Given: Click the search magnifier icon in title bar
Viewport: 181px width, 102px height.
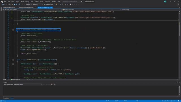Looking at the screenshot, I should (82, 2).
